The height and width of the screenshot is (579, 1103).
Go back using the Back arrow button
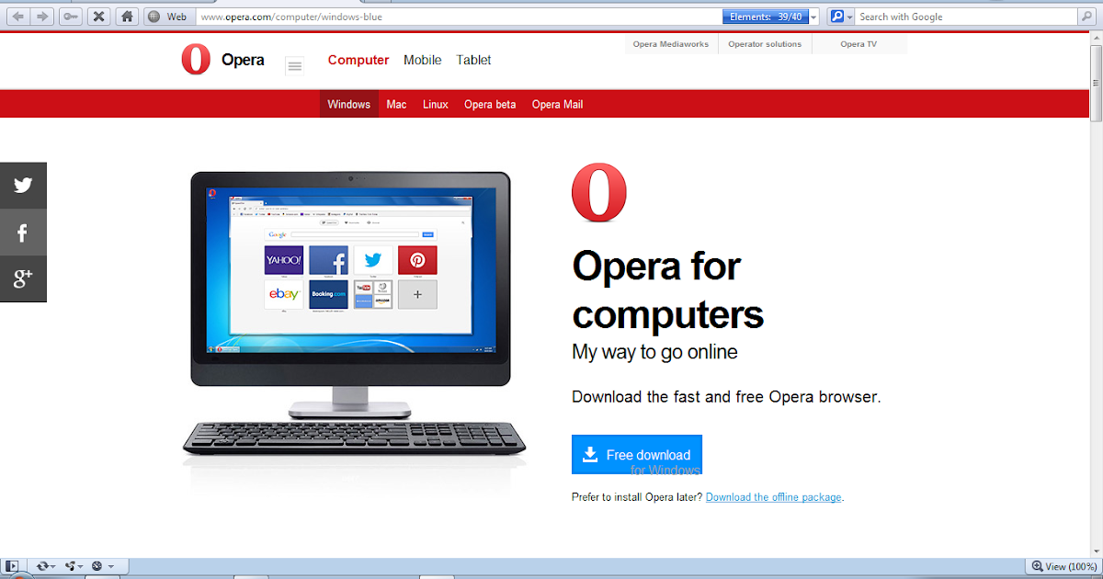tap(17, 17)
